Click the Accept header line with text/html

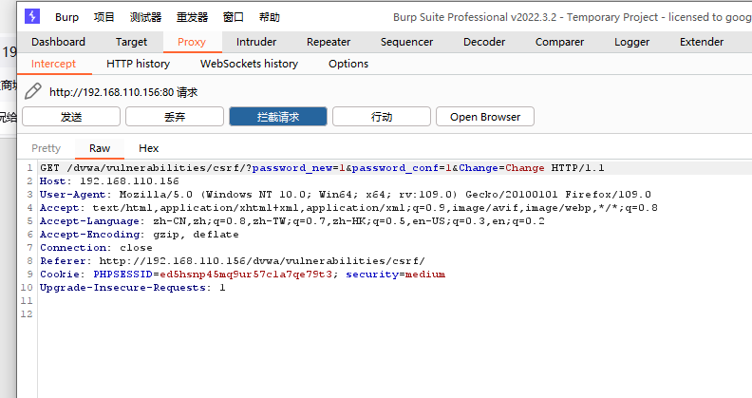pyautogui.click(x=348, y=208)
